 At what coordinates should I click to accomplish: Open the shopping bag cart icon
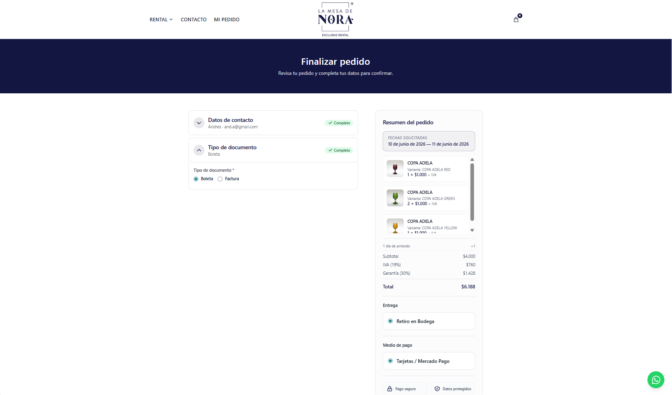516,19
